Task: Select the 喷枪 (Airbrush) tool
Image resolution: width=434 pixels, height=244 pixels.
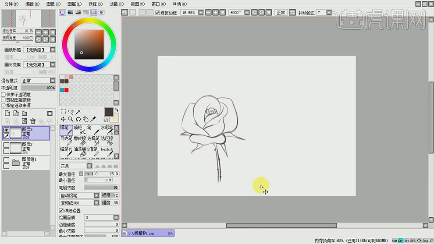Action: (x=80, y=130)
